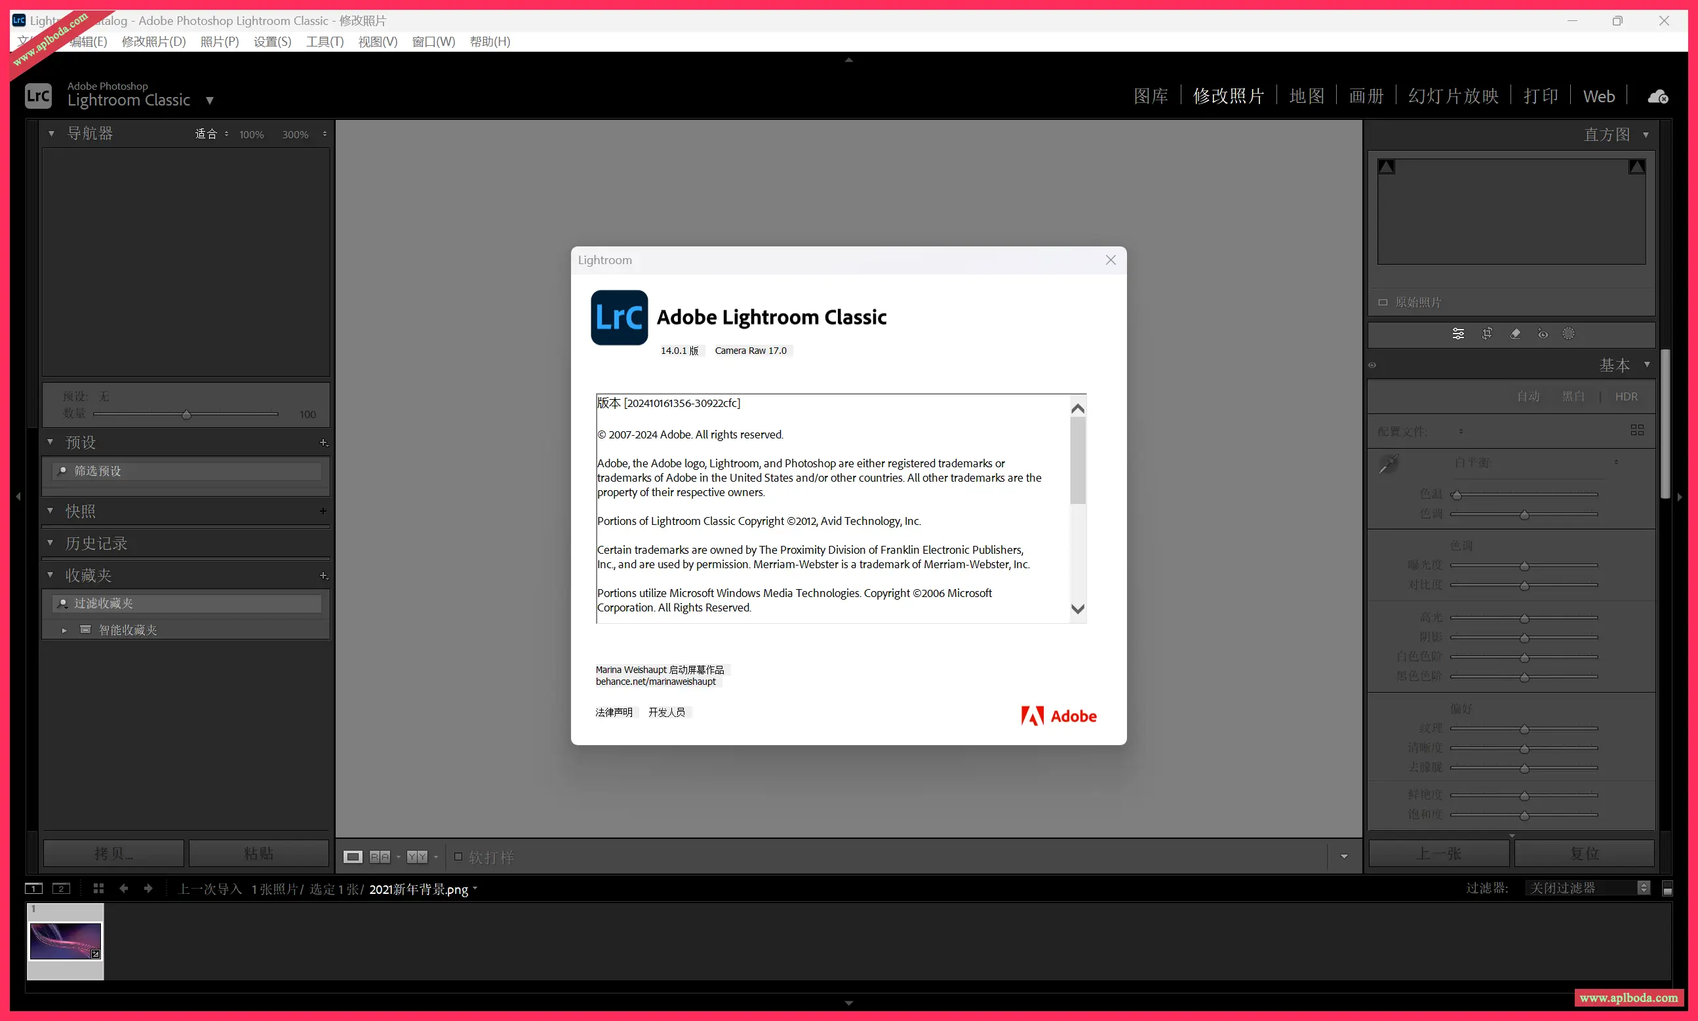
Task: Select the Crop overlay tool icon
Action: pos(1487,334)
